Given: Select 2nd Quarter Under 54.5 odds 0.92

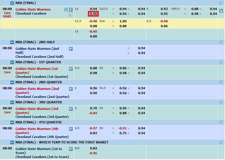Looking at the screenshot, I should pos(123,93).
